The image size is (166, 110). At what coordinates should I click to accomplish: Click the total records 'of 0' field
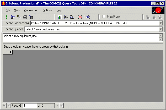pyautogui.click(x=48, y=106)
